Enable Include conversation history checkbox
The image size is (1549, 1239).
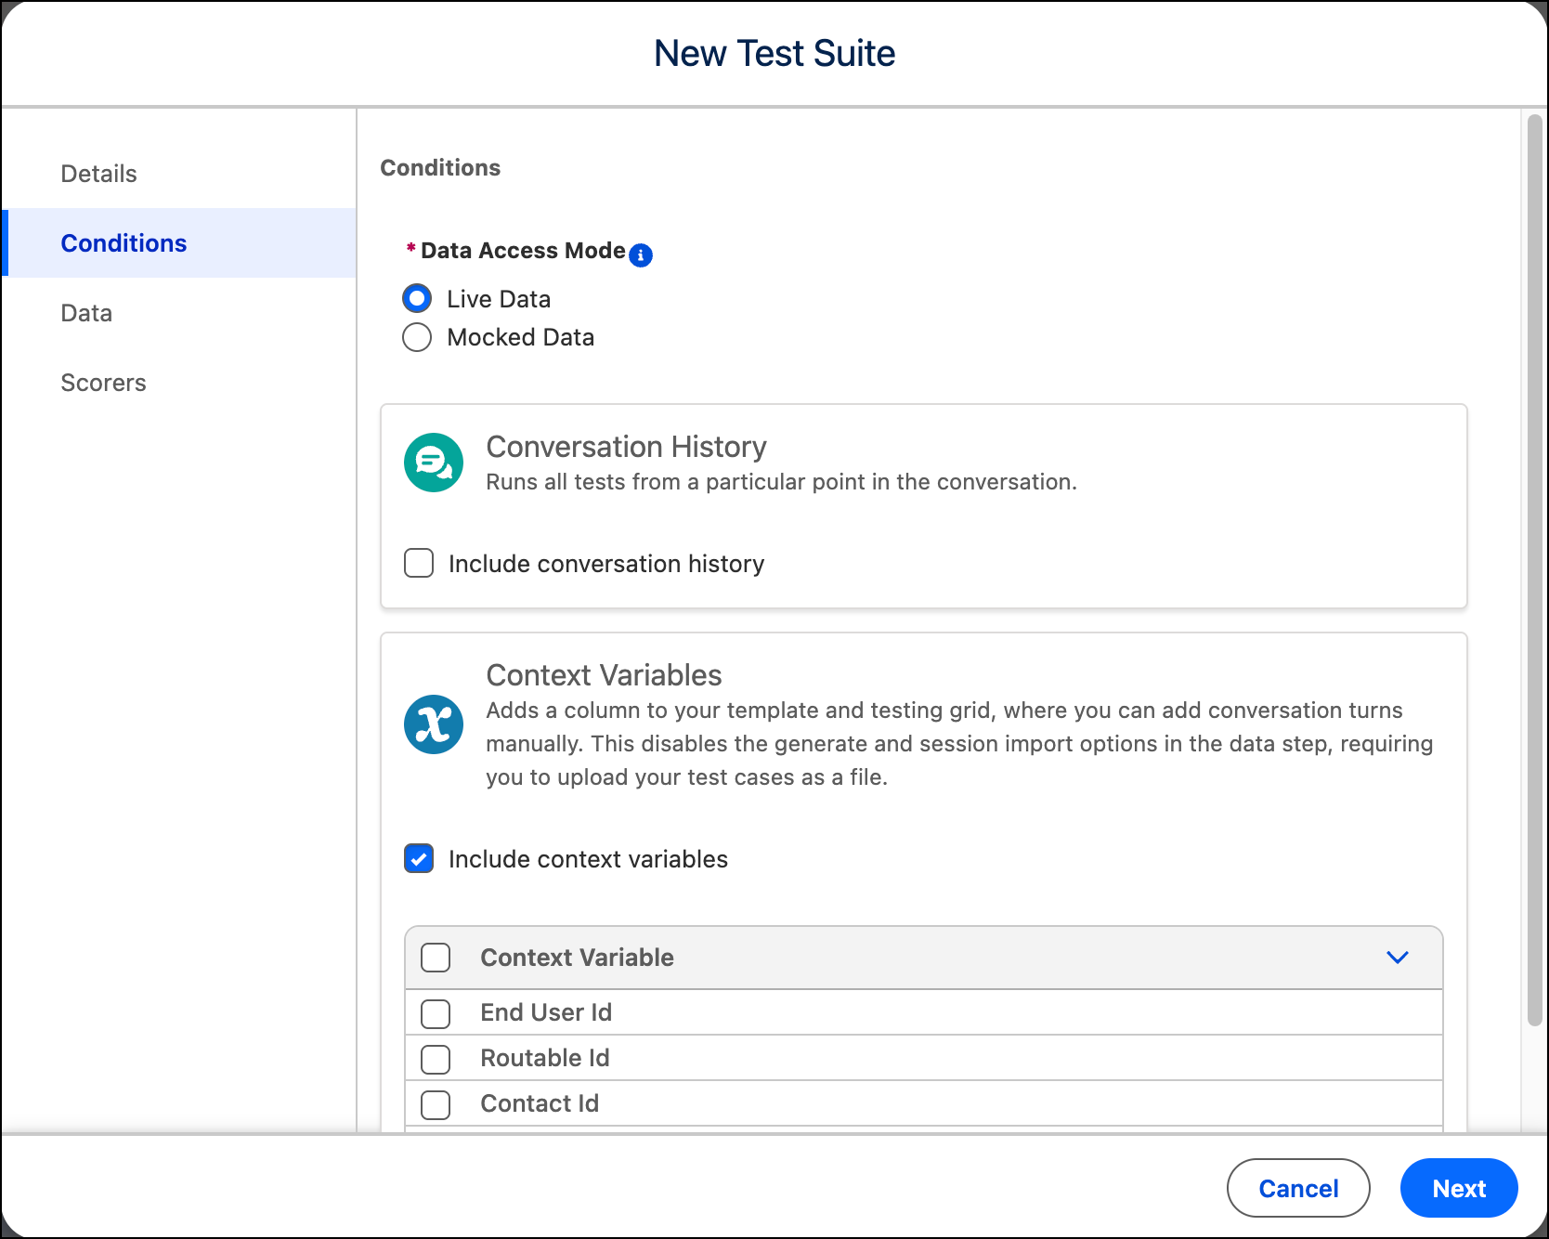coord(419,563)
